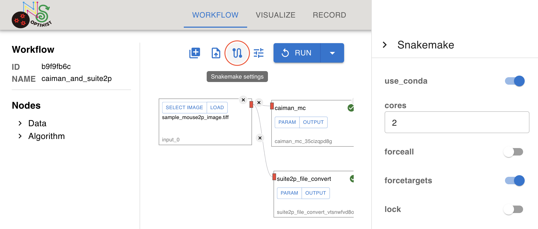Delete the edge to caiman_mc

point(259,103)
